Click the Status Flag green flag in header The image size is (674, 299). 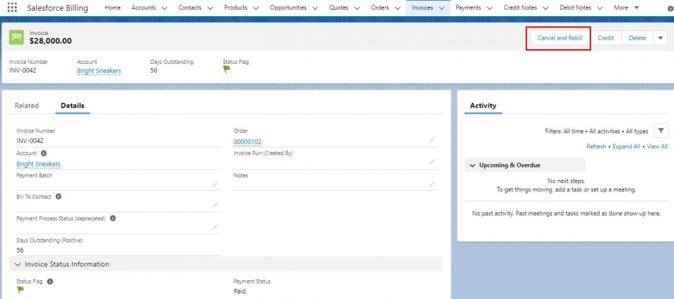(x=226, y=69)
